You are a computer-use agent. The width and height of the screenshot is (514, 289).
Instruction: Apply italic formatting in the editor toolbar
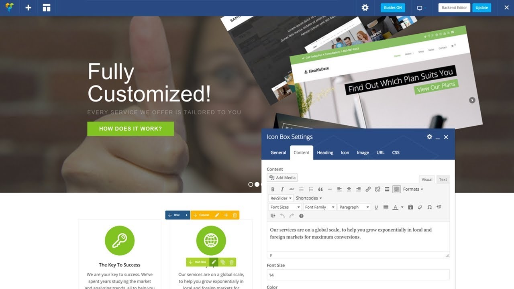[281, 189]
